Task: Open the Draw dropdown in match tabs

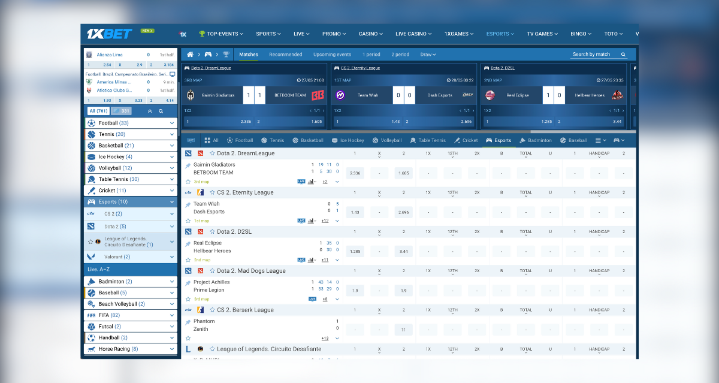Action: pos(428,55)
